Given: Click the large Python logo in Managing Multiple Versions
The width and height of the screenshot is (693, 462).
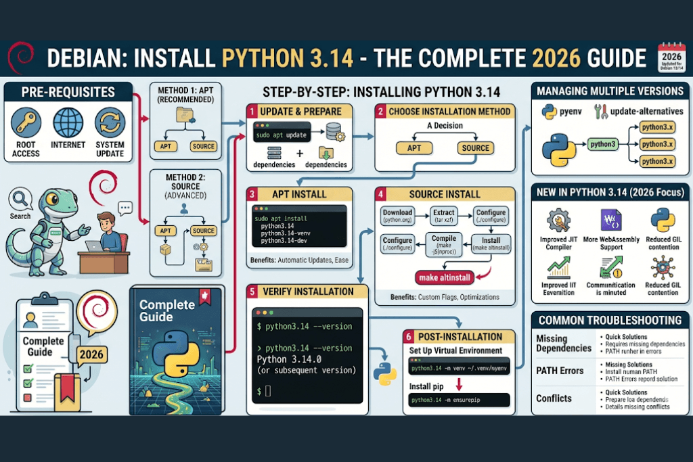Looking at the screenshot, I should (x=559, y=150).
